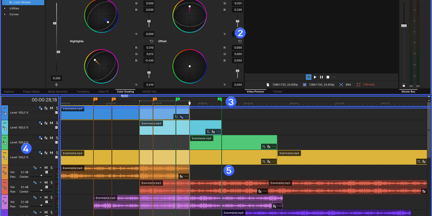The width and height of the screenshot is (432, 216).
Task: Open event crop on the green video clip
Action: pyautogui.click(x=264, y=147)
